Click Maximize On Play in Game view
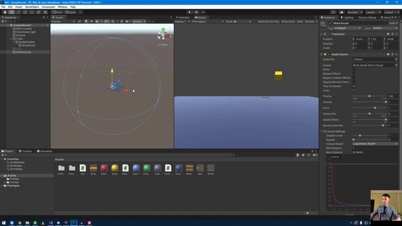Screen dimensions: 402x226 [x=268, y=21]
